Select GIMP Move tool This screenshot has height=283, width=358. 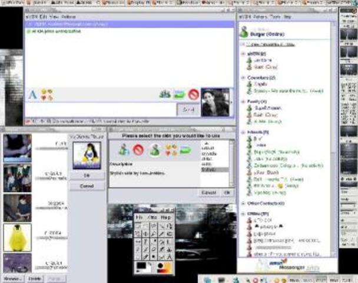coord(146,234)
